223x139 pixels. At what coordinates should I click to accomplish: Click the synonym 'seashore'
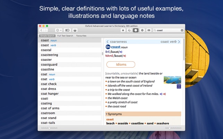[163, 123]
